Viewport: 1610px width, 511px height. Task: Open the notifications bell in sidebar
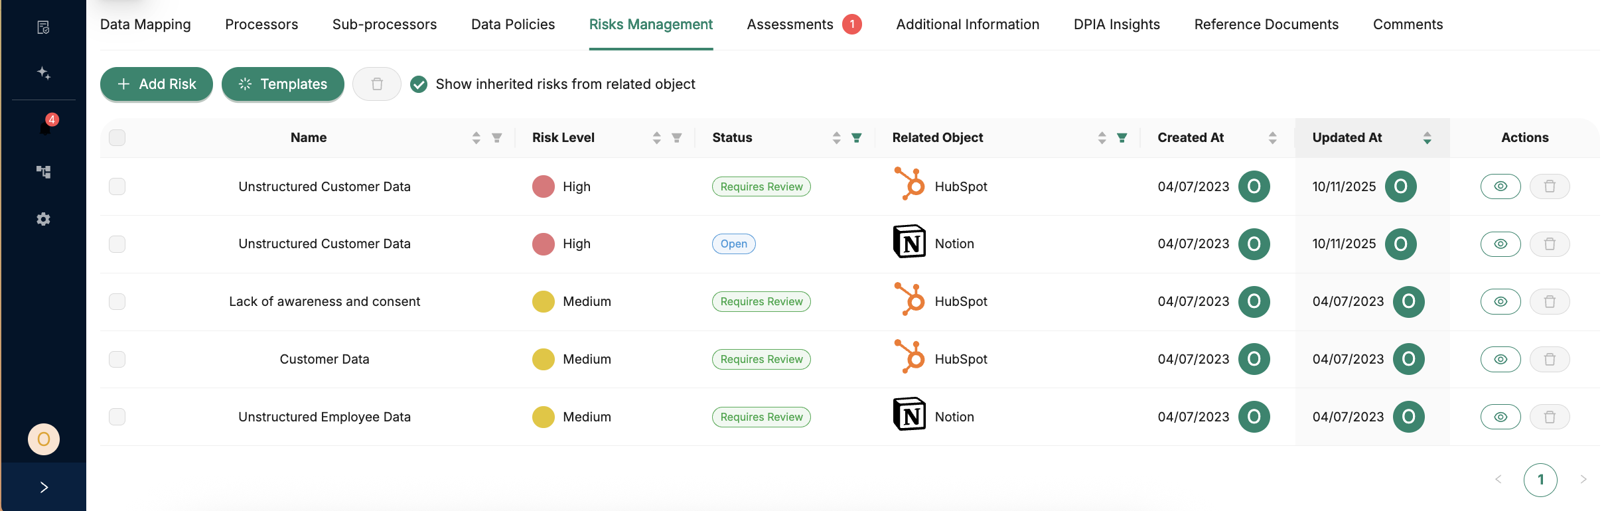tap(44, 126)
